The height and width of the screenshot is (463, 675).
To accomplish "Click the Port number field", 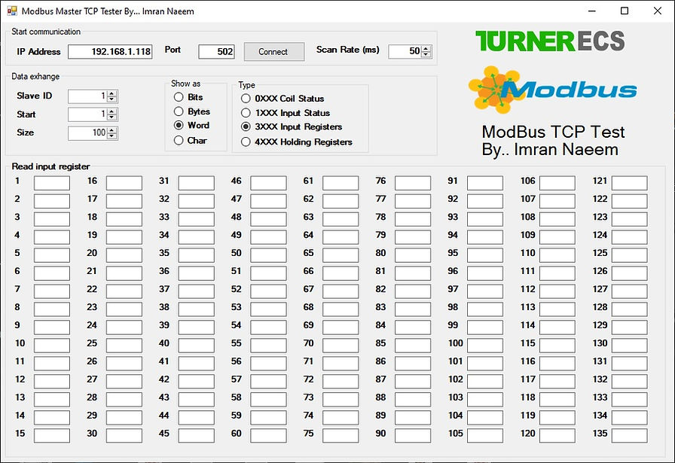I will [x=216, y=51].
